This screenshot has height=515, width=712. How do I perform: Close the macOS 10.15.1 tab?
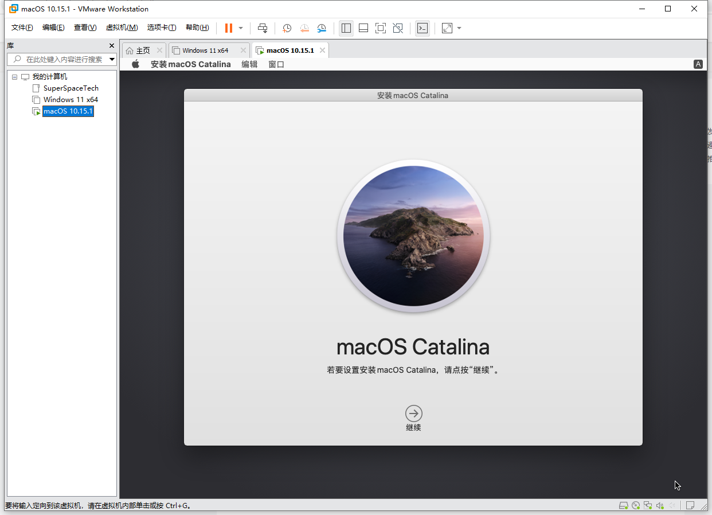point(322,50)
